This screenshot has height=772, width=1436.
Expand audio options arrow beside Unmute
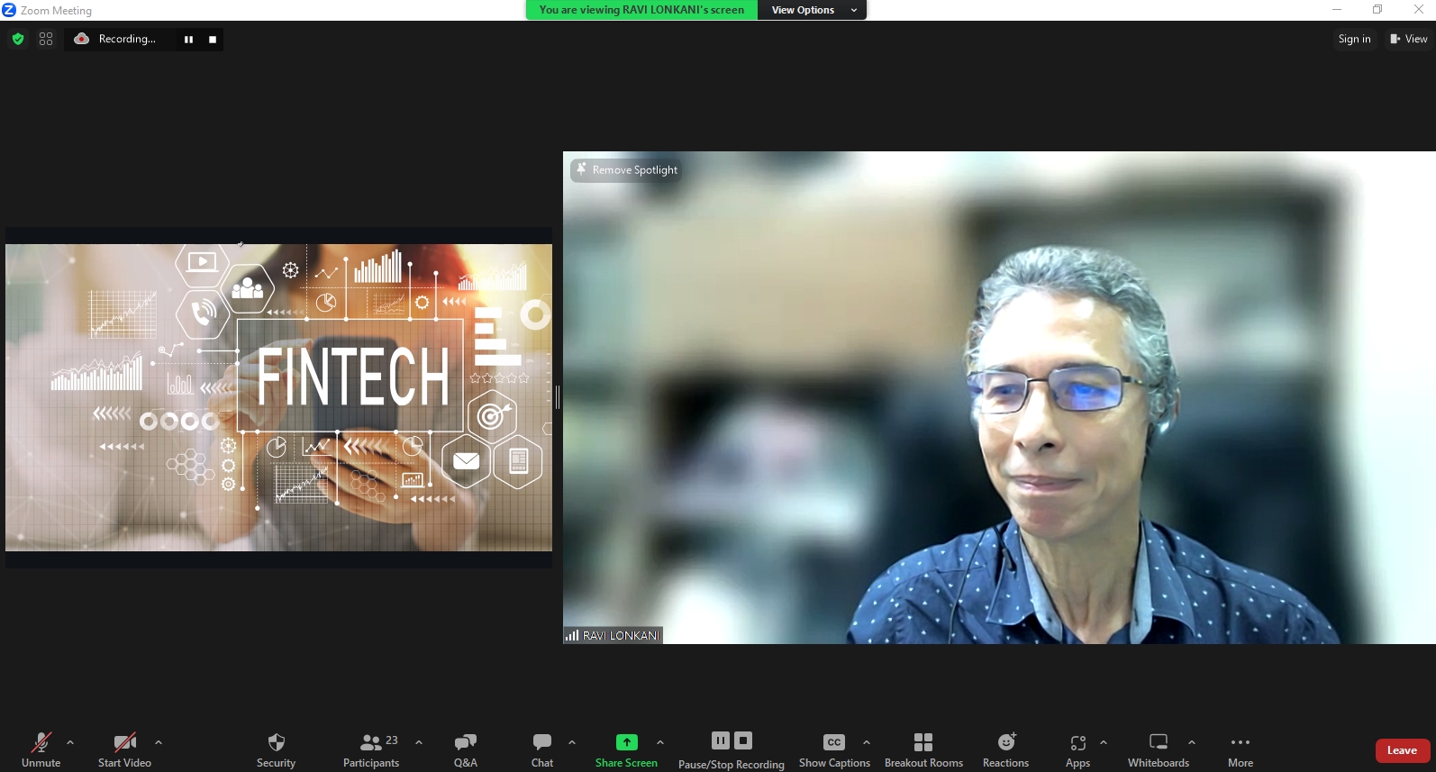[70, 742]
